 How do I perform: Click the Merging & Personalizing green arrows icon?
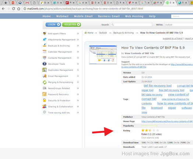click(45, 82)
